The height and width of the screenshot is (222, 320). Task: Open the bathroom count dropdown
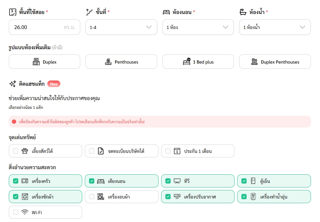[275, 27]
